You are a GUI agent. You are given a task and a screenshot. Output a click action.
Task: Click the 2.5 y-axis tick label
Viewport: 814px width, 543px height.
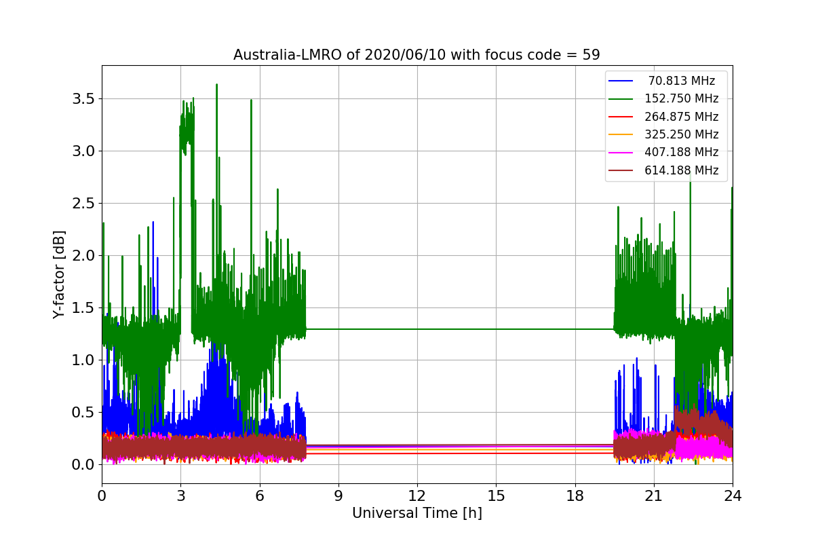[83, 204]
